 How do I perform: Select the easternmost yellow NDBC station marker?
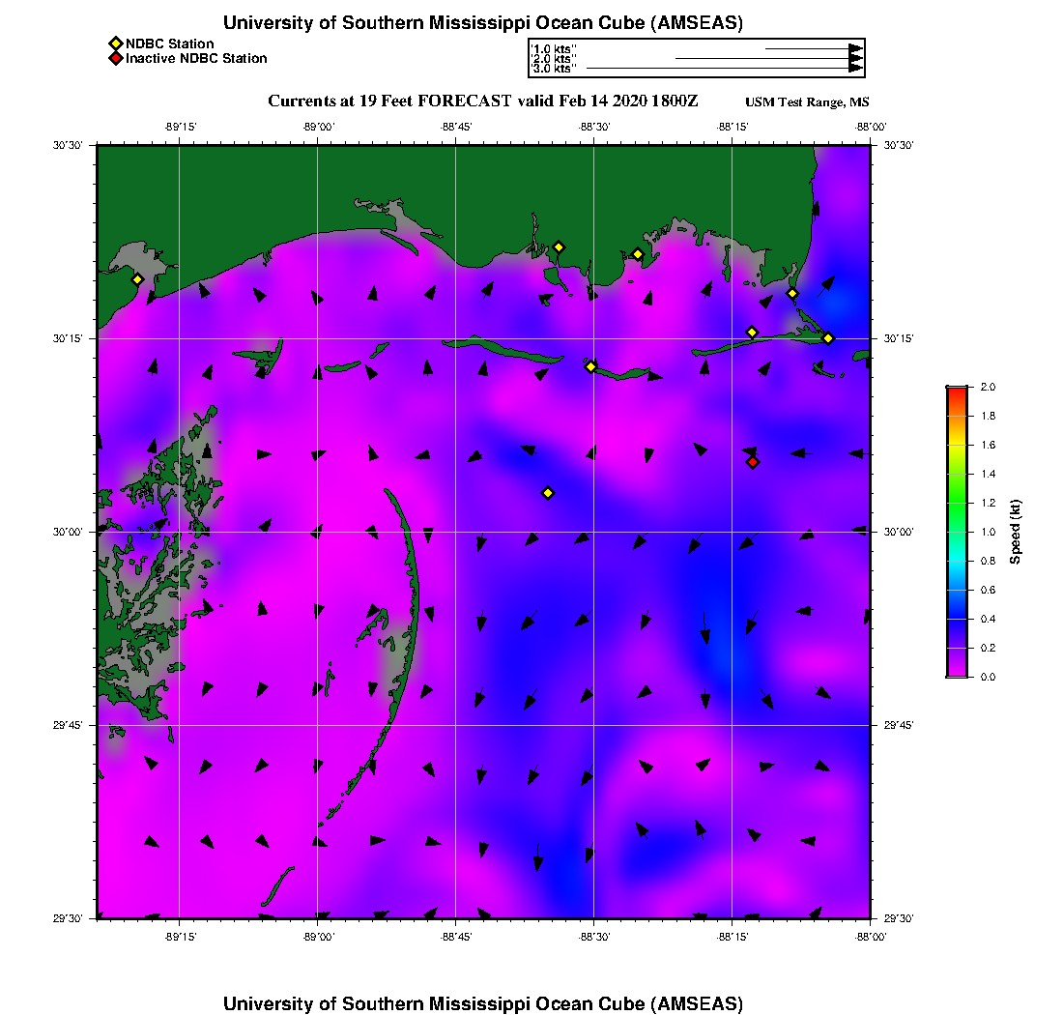[828, 338]
